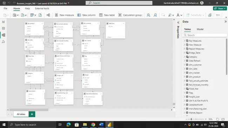The height and width of the screenshot is (128, 228).
Task: Open File Explorer from the taskbar
Action: coord(85,125)
